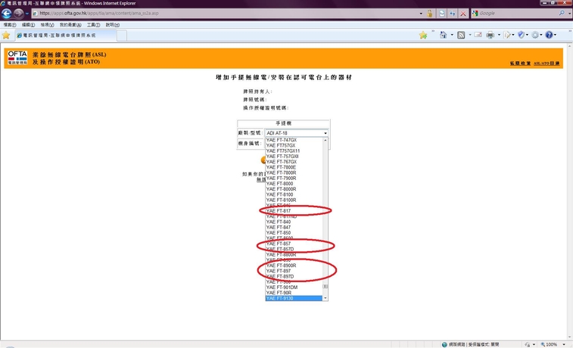Choose YAE FT-857D in the list
The image size is (573, 348).
click(x=280, y=250)
